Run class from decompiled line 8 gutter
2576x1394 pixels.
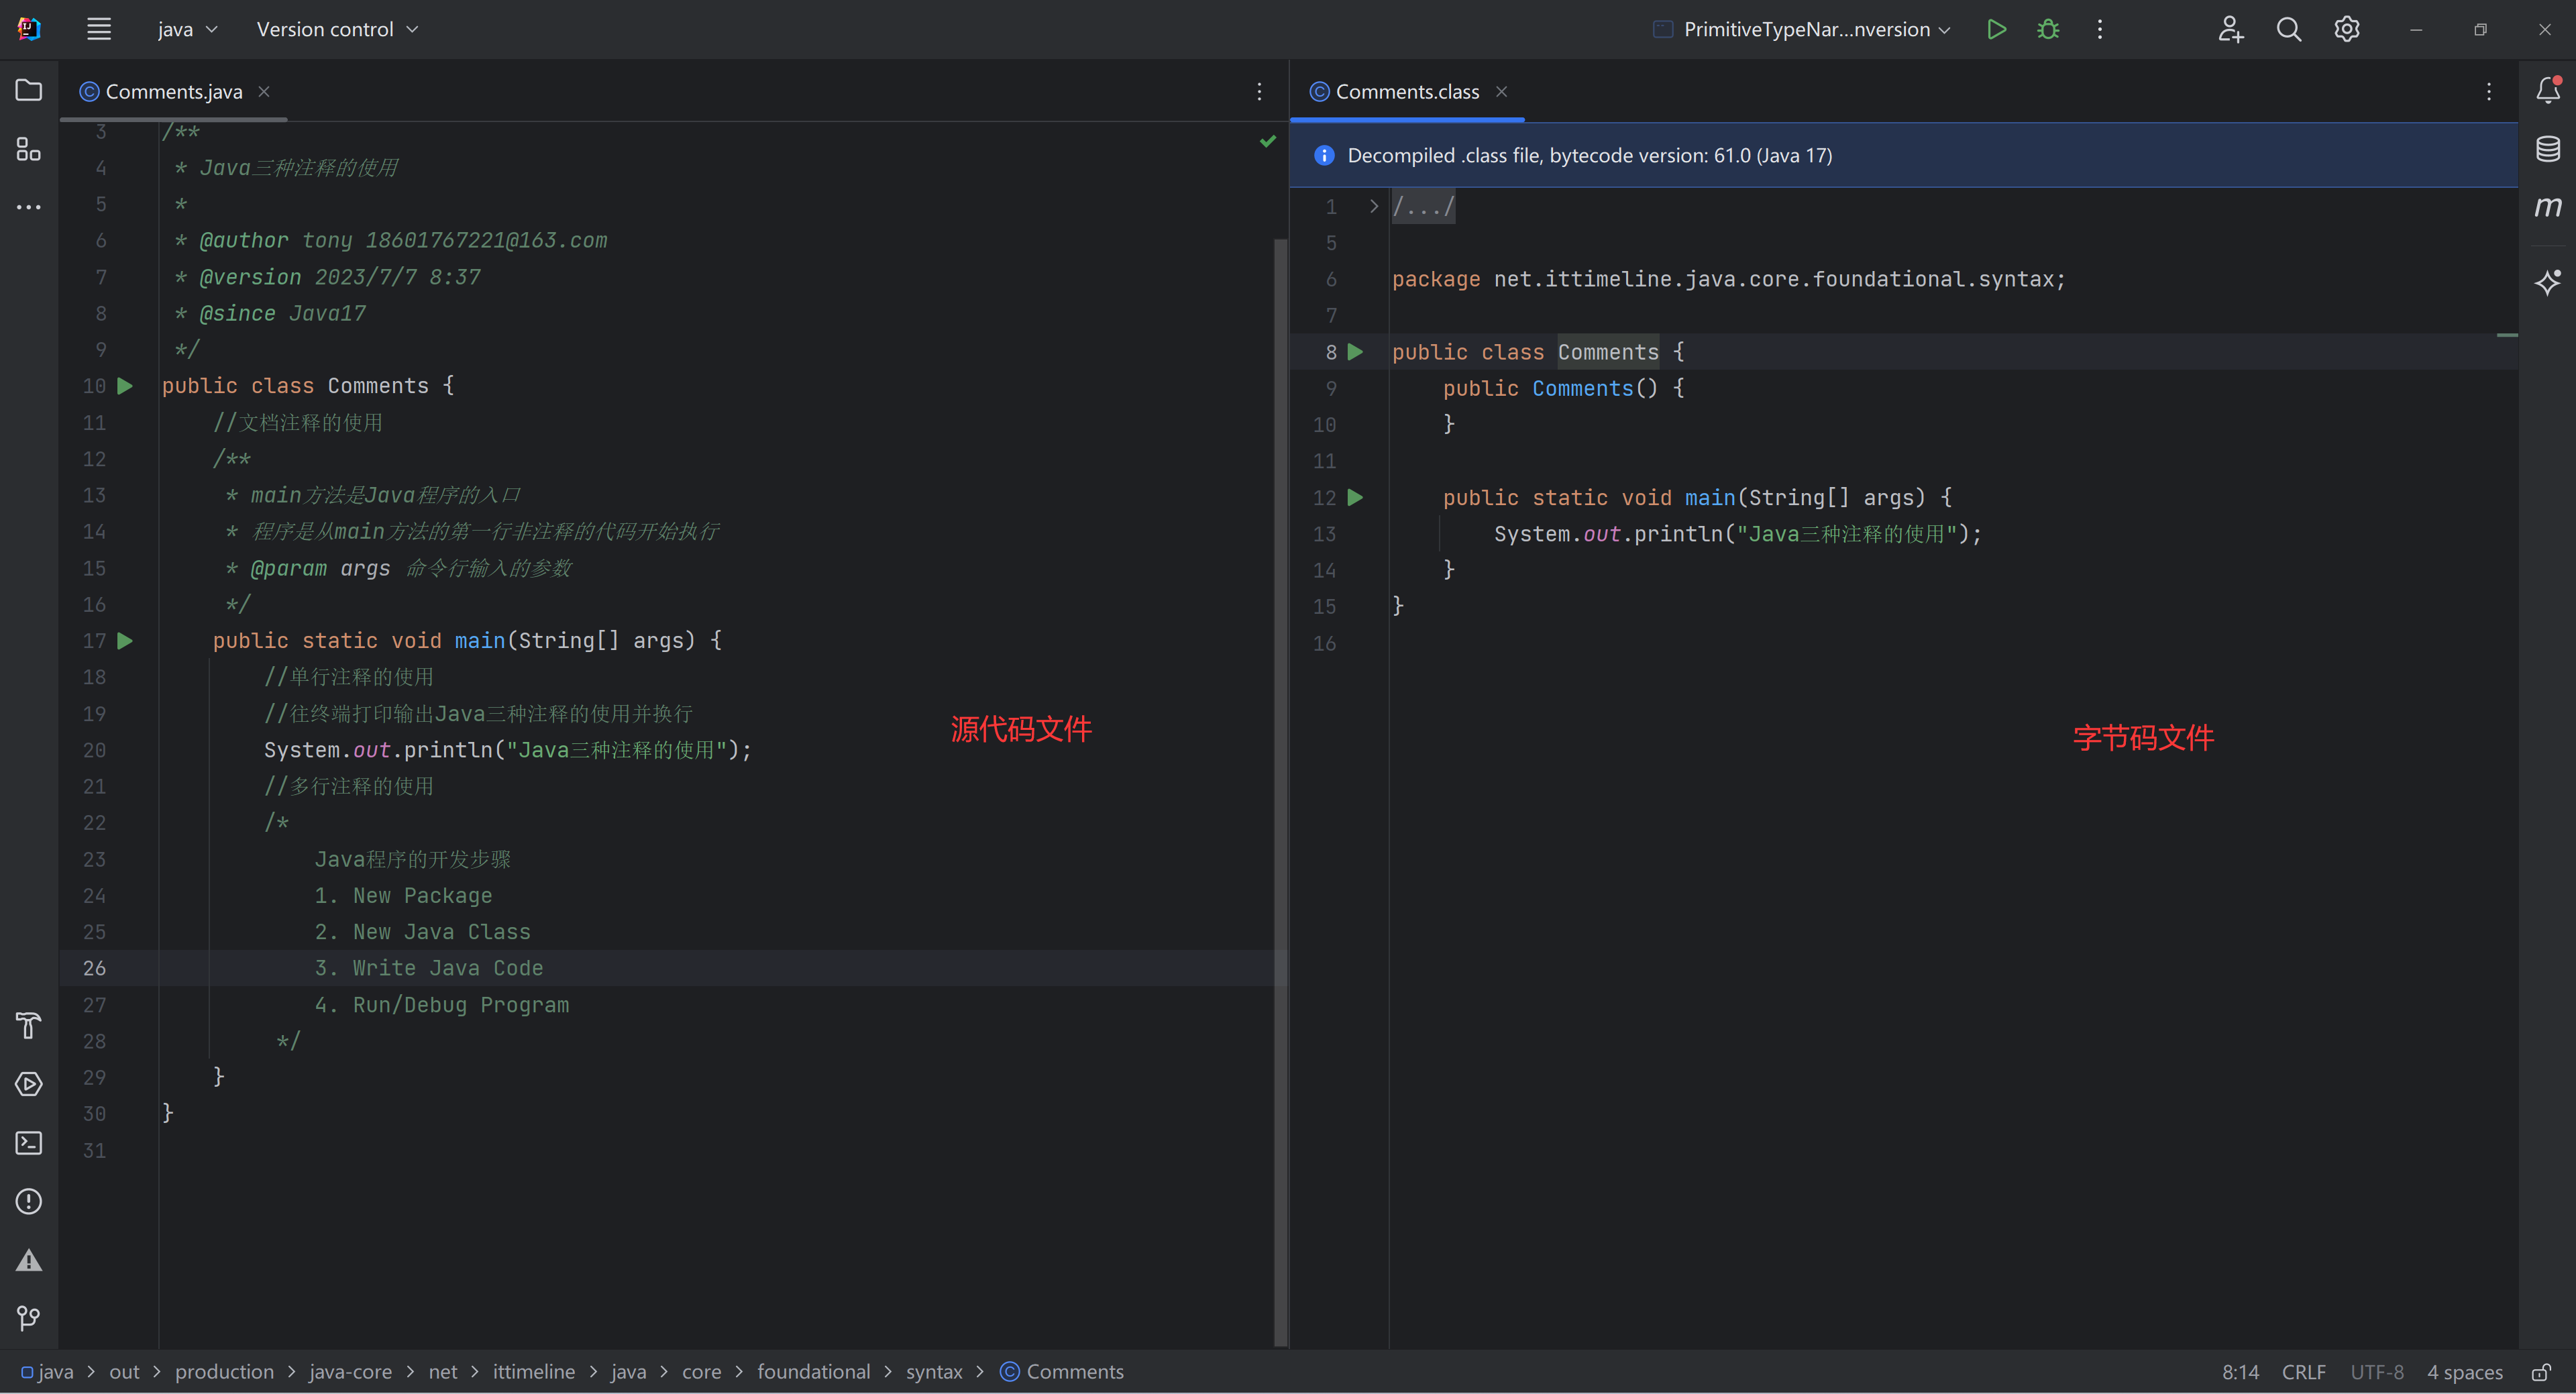tap(1356, 352)
